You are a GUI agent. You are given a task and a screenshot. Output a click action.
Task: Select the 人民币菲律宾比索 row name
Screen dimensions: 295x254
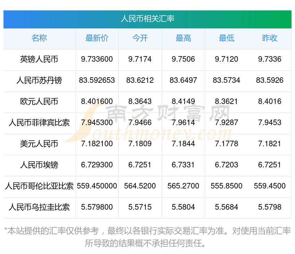click(x=39, y=123)
